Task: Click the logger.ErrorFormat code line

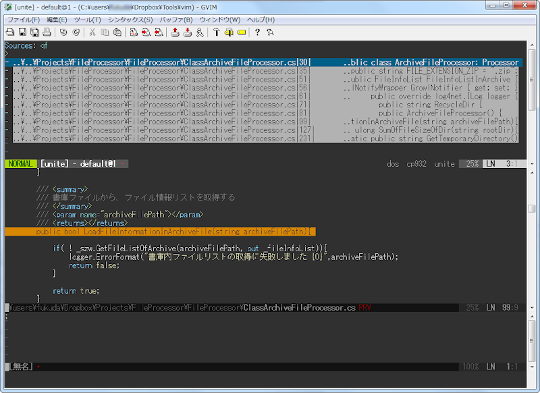Action: [234, 257]
